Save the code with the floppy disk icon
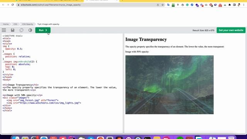The height and width of the screenshot is (139, 247). 13,30
